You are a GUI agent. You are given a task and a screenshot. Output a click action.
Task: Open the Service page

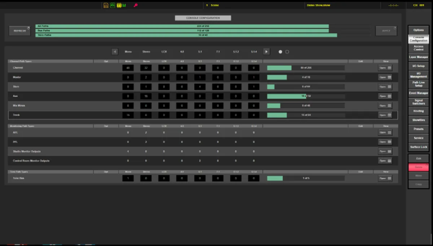(x=419, y=138)
